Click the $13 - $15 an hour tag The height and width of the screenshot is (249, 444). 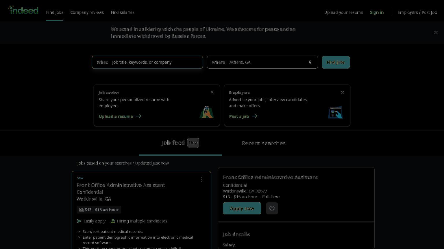pos(99,210)
